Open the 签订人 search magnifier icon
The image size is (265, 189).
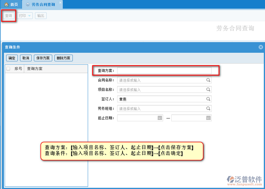coord(208,99)
